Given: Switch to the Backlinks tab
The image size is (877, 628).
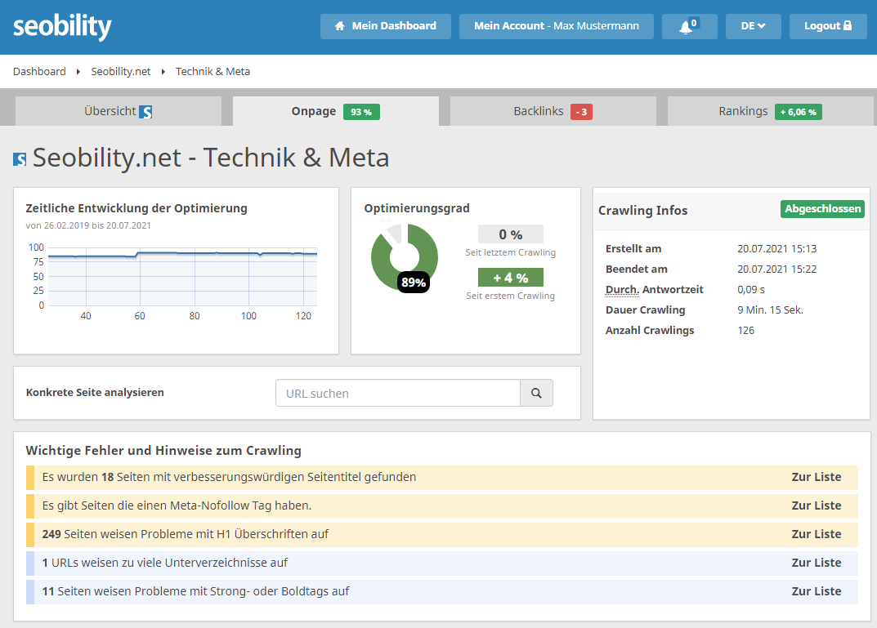Looking at the screenshot, I should 553,111.
